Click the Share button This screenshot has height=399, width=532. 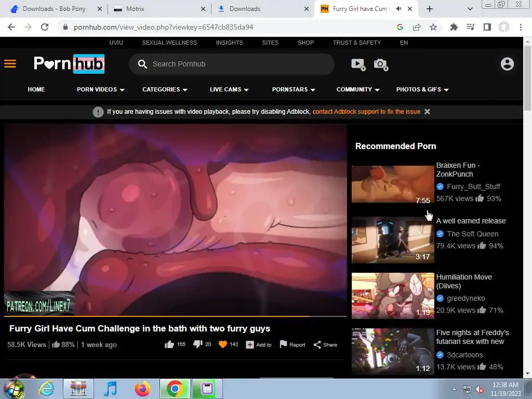325,345
